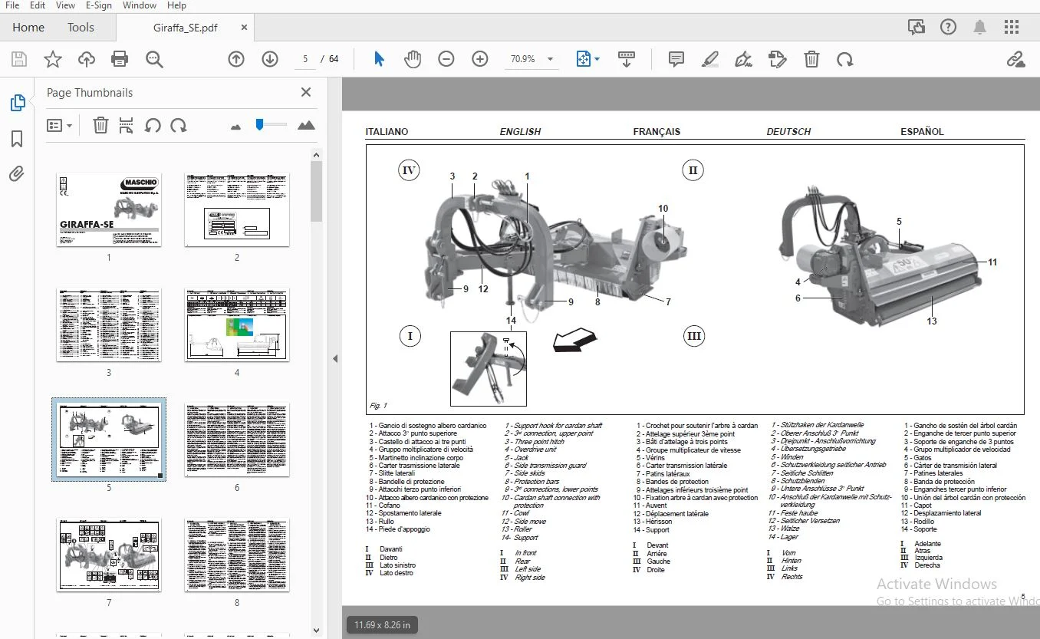Print the document using the printer icon
Screen dimensions: 1040x639
120,59
